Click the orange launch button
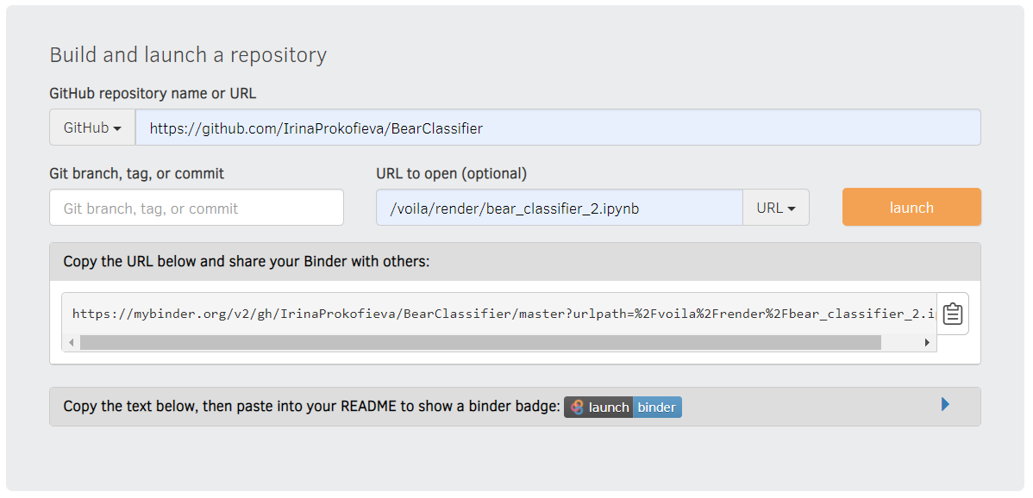 [911, 208]
